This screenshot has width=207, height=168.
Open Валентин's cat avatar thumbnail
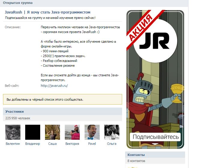pos(13,132)
